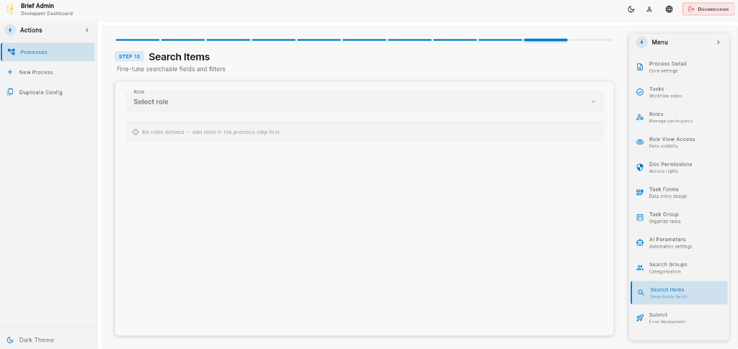Click the plus icon beside New Process

[x=10, y=72]
